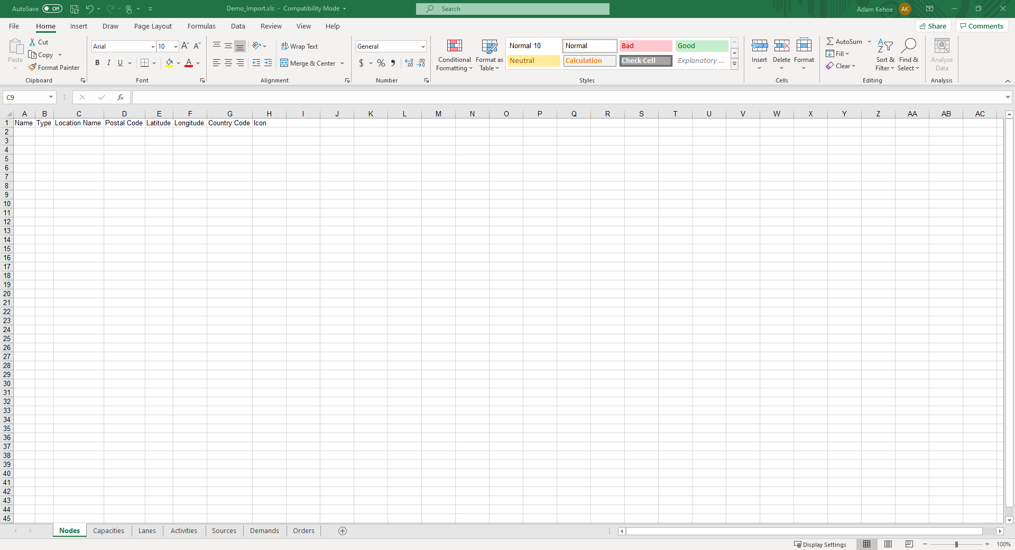Click the Undo arrow icon

(x=89, y=9)
